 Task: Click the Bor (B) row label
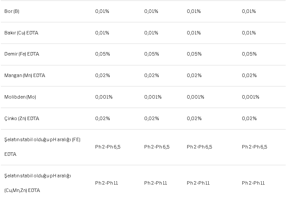pyautogui.click(x=12, y=11)
